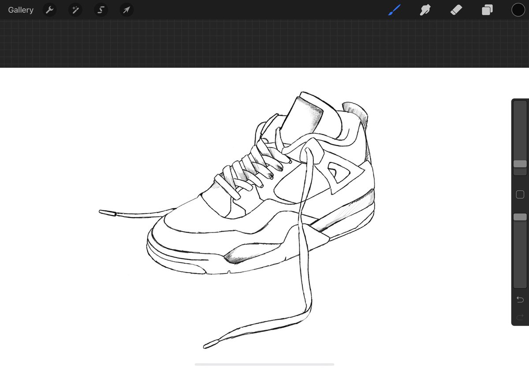Redo the last action

click(520, 317)
